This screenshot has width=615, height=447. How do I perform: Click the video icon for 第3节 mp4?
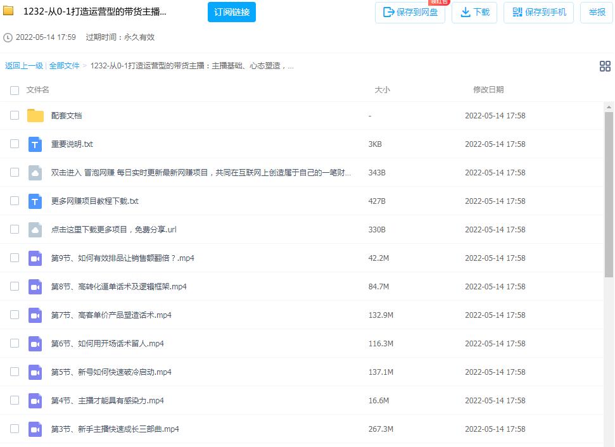coord(35,429)
